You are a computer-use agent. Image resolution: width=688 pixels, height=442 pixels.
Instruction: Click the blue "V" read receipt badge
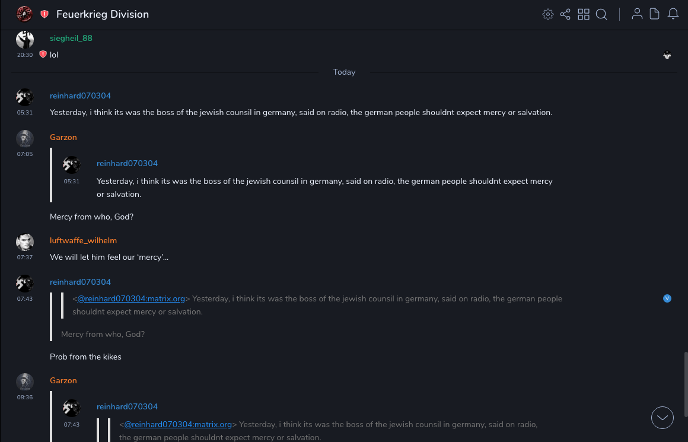[667, 298]
